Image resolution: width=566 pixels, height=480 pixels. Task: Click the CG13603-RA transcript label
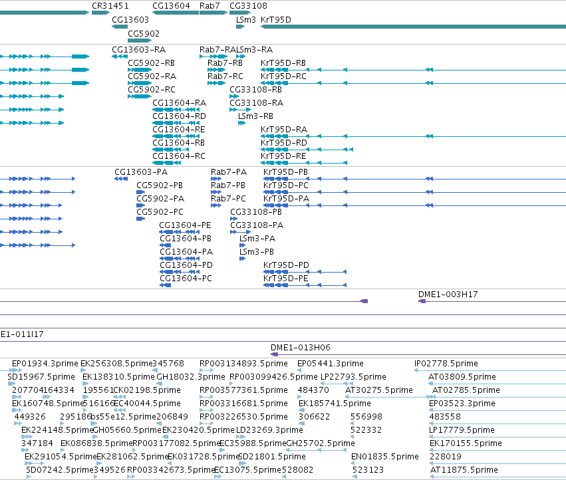(139, 49)
